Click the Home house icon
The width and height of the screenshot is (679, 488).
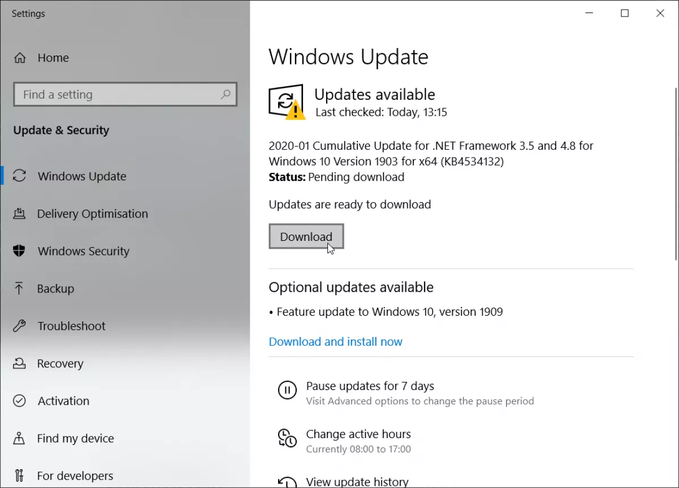click(x=20, y=58)
